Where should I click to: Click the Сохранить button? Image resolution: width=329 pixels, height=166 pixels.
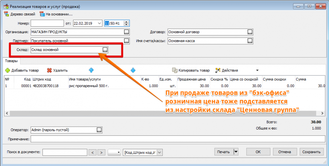[x=312, y=152]
